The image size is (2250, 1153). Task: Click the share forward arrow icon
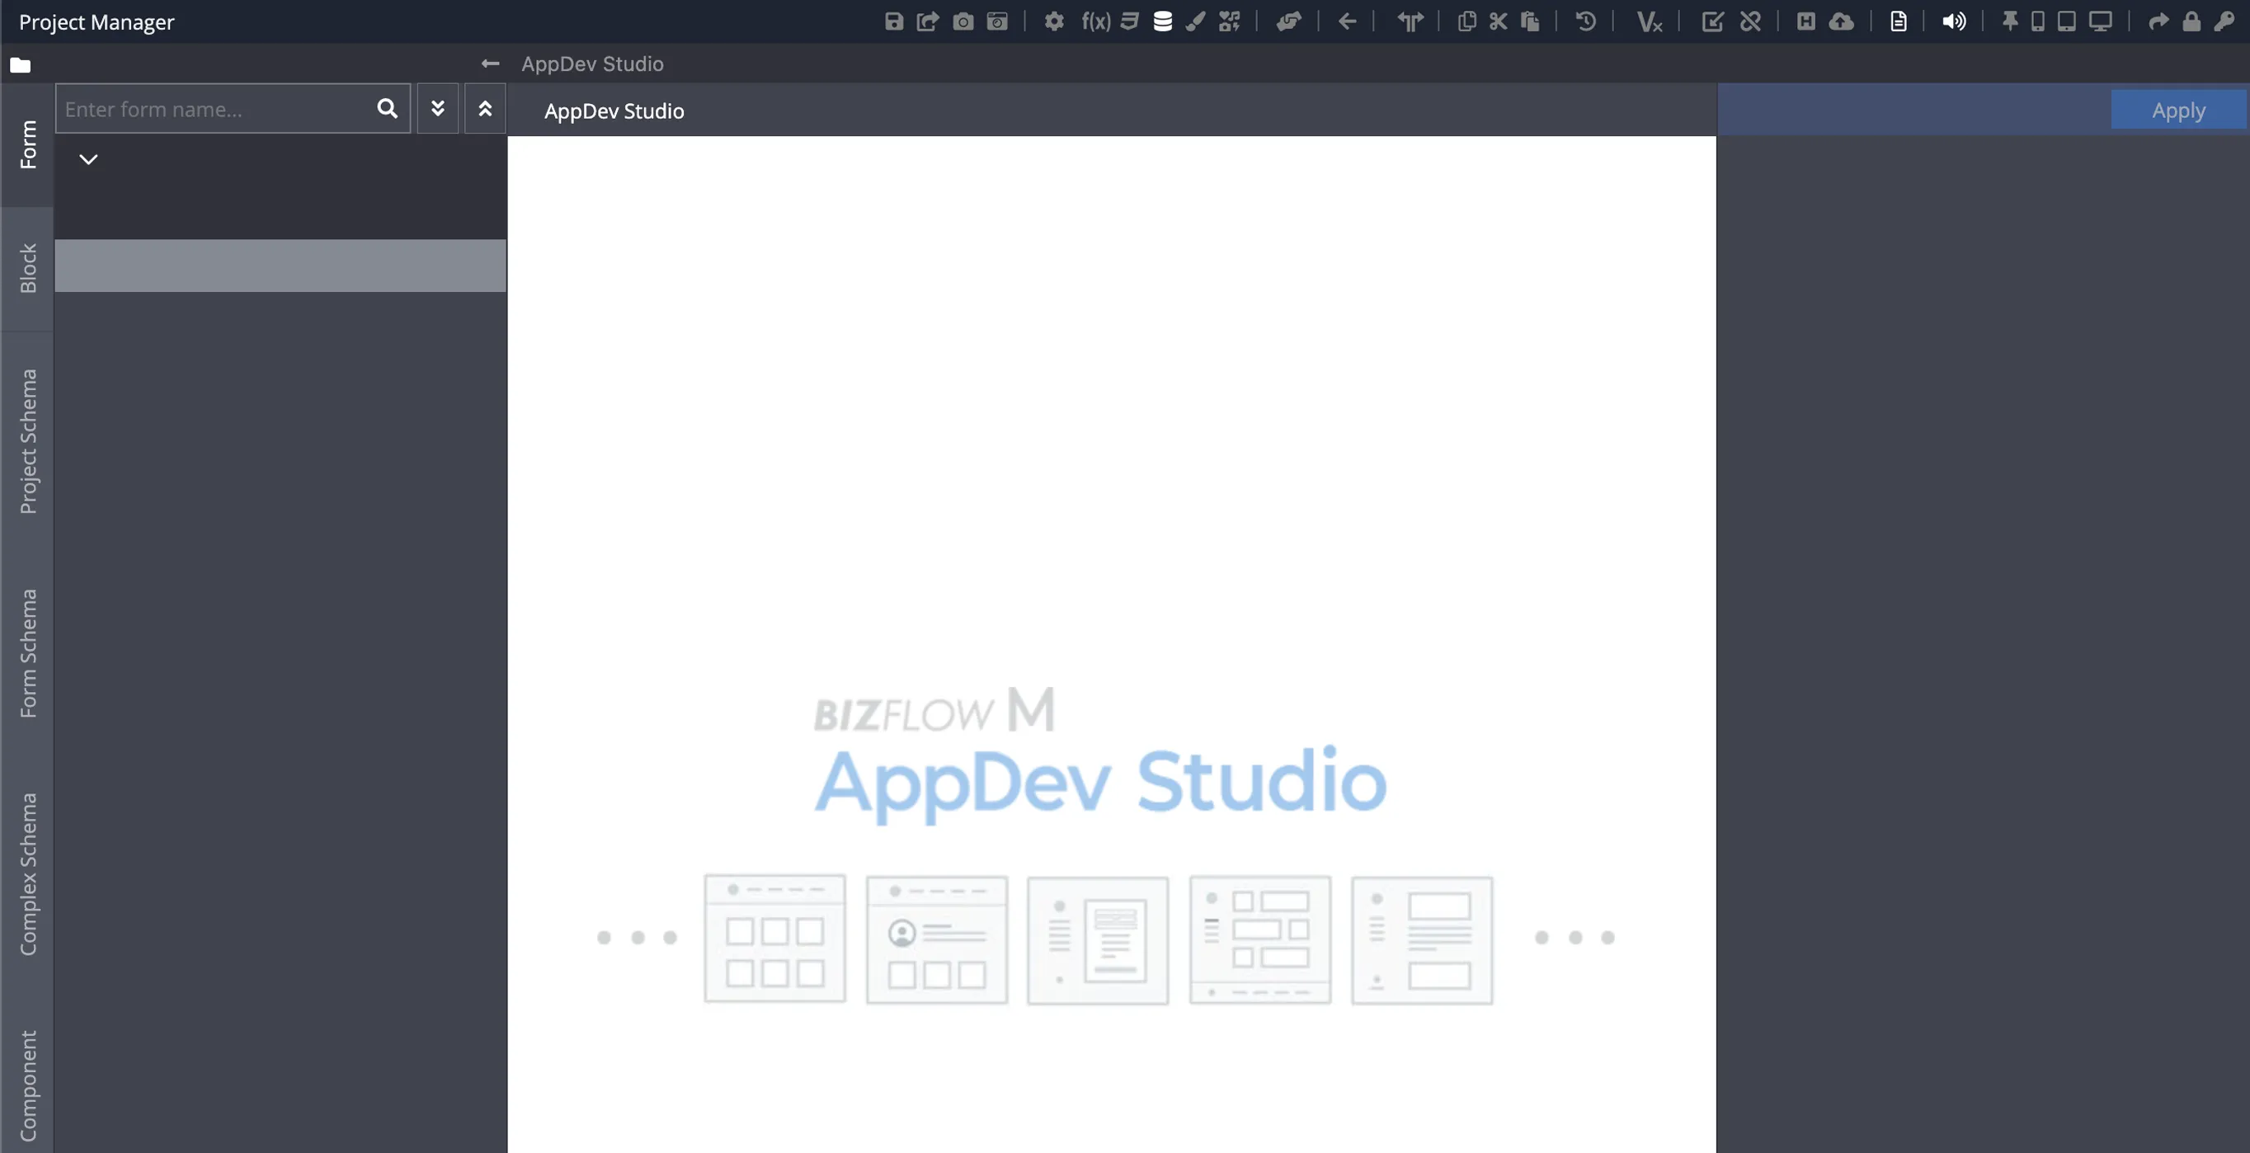[x=2158, y=21]
